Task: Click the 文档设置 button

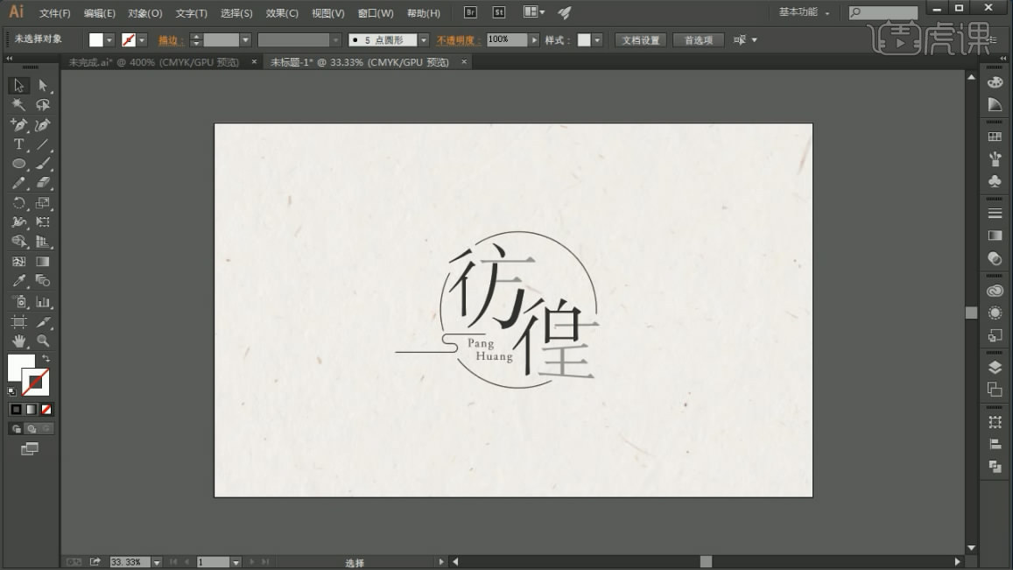Action: click(x=640, y=40)
